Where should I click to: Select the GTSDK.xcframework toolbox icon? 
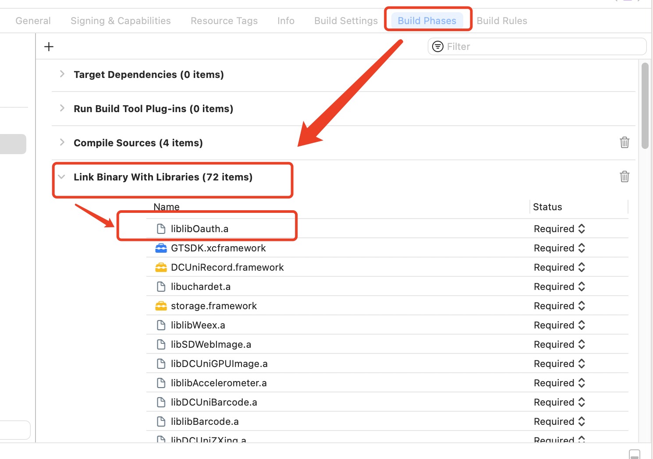coord(161,248)
